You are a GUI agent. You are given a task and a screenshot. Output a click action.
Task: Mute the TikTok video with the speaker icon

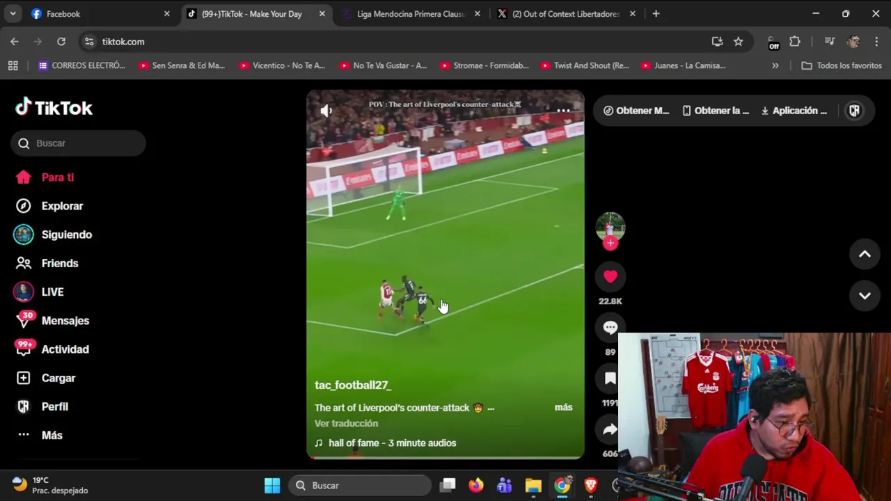tap(326, 111)
